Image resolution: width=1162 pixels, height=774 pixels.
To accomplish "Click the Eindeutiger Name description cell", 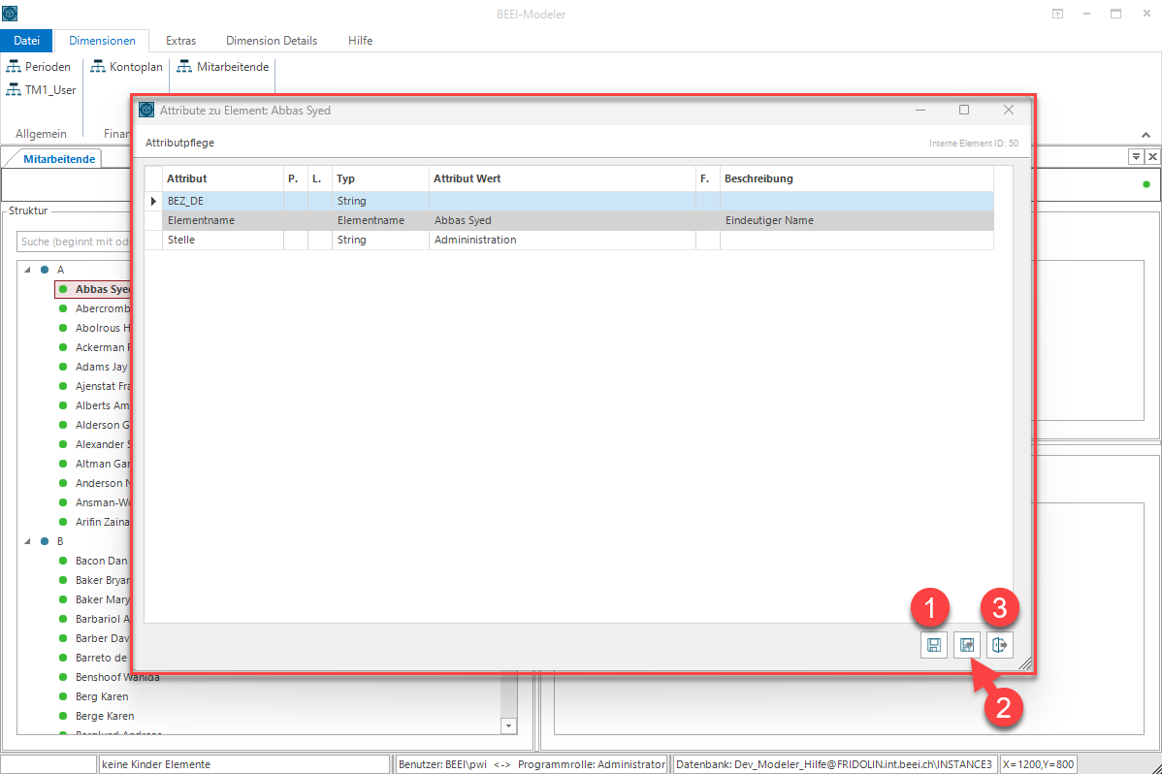I will click(x=856, y=220).
